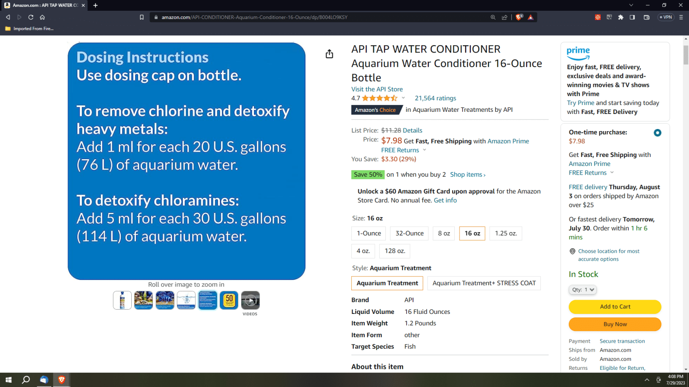Reload the page with the refresh icon
The image size is (689, 387).
(x=31, y=17)
